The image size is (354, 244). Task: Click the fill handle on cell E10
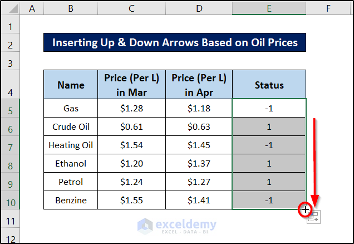pos(306,209)
